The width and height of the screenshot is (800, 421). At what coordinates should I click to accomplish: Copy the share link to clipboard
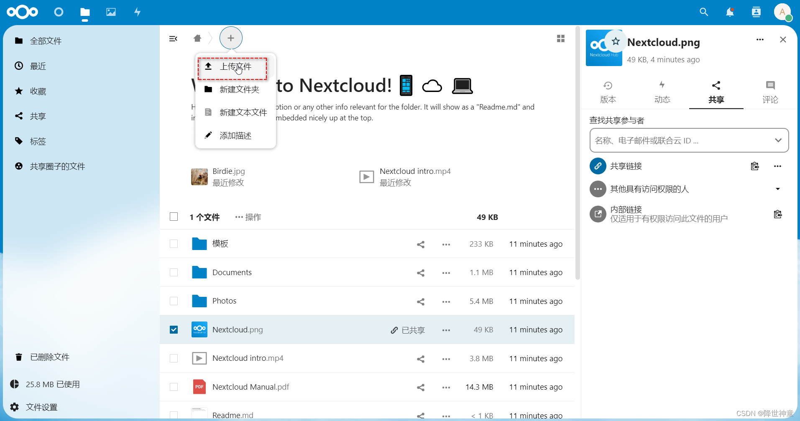(755, 166)
